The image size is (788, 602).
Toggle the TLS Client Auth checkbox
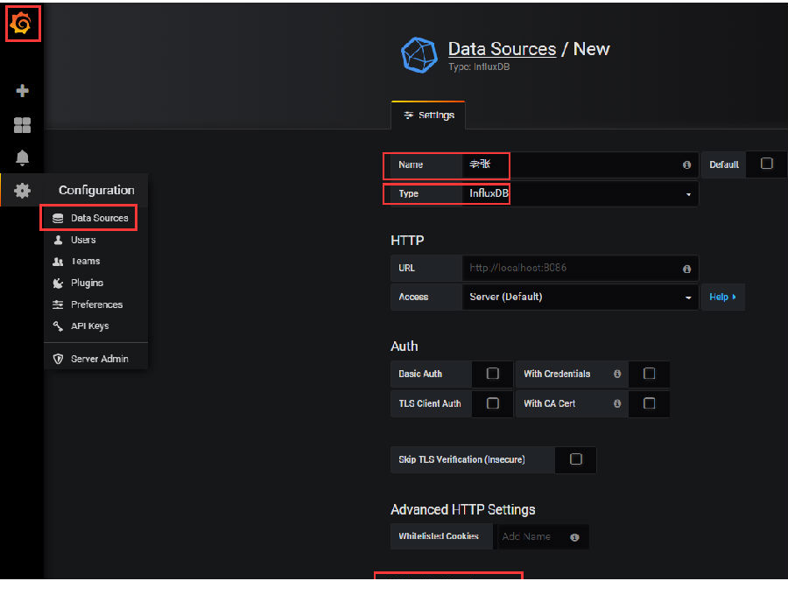(493, 403)
